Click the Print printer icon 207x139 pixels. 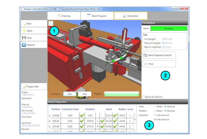146,64
